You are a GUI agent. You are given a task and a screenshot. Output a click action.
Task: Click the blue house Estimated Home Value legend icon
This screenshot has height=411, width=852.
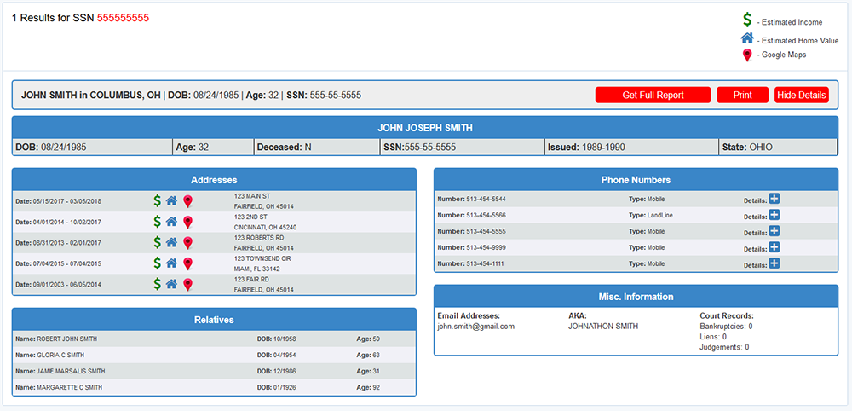pos(748,38)
